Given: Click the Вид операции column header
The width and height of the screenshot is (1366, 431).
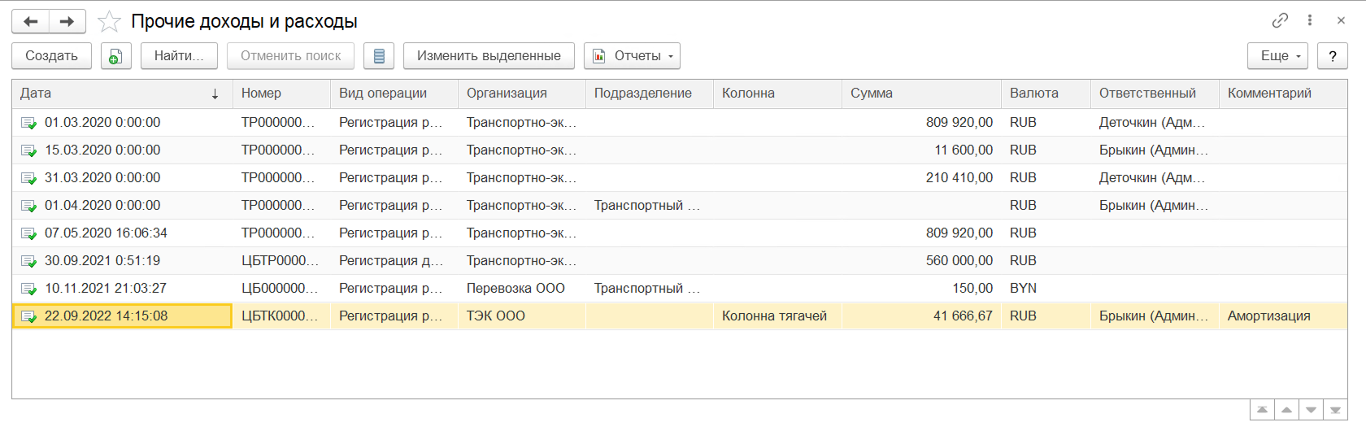Looking at the screenshot, I should click(394, 94).
